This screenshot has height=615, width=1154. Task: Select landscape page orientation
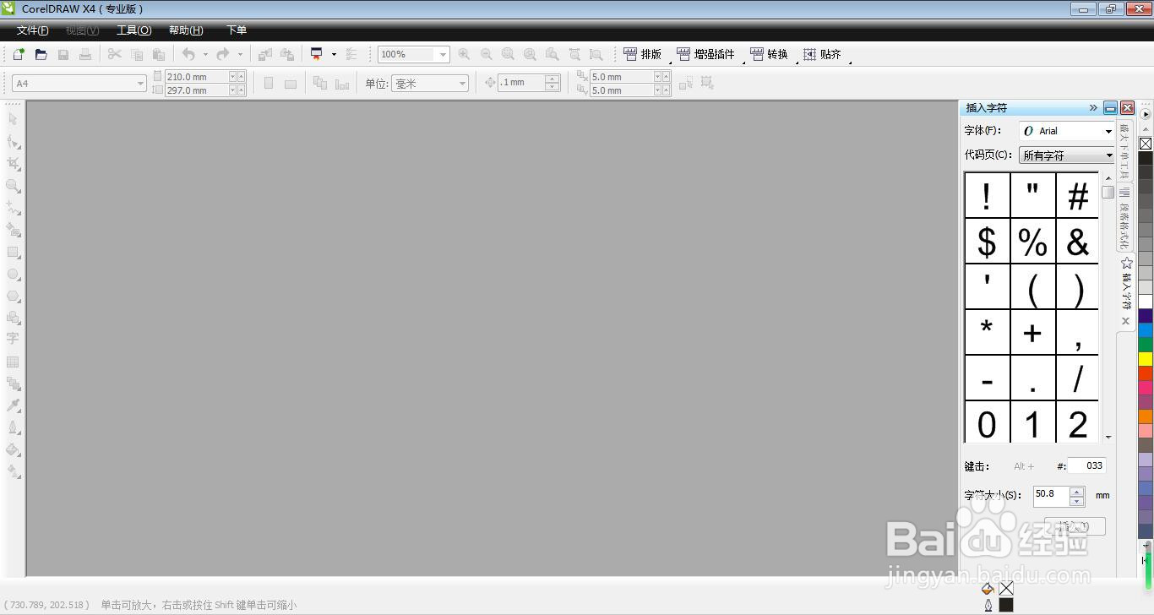pyautogui.click(x=291, y=83)
